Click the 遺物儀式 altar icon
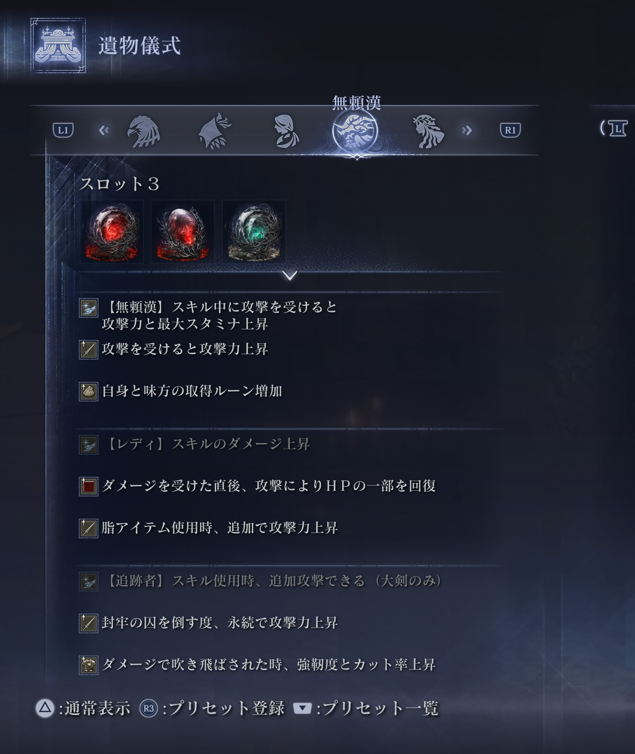The image size is (635, 754). pos(58,46)
